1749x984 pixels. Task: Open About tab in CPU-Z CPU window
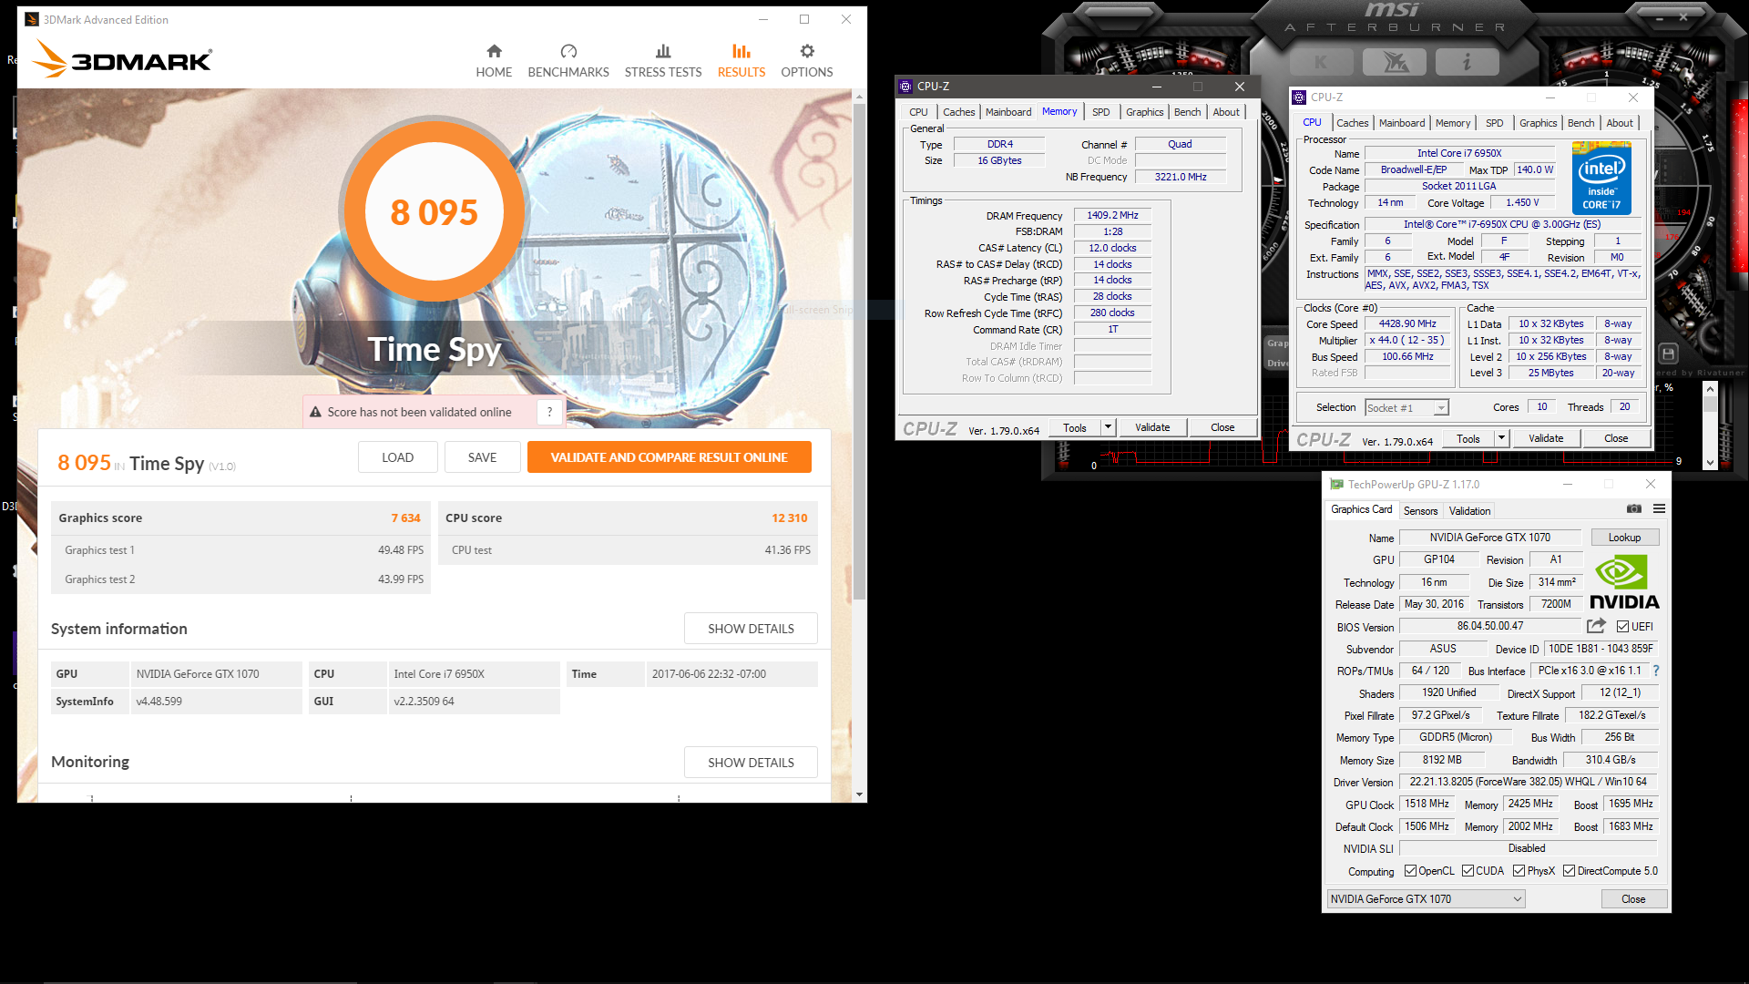pos(1619,123)
